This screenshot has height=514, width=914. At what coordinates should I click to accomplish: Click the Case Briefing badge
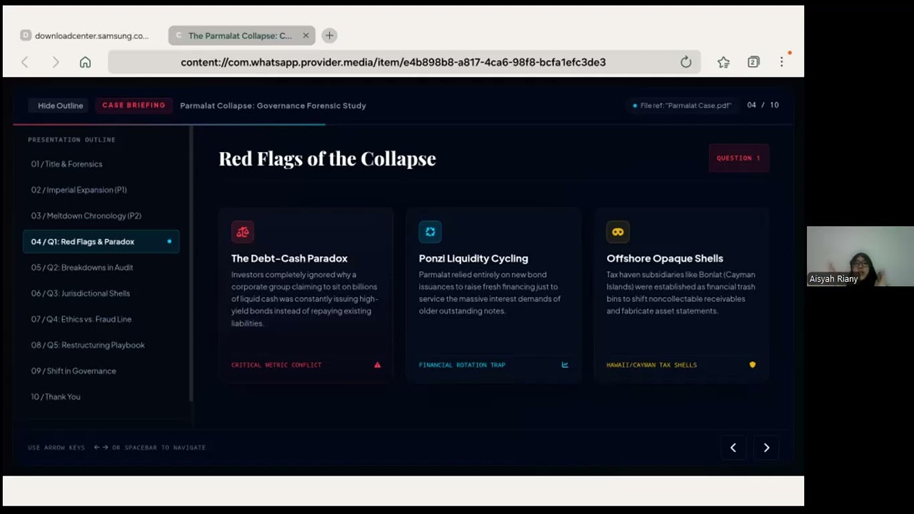pyautogui.click(x=134, y=106)
